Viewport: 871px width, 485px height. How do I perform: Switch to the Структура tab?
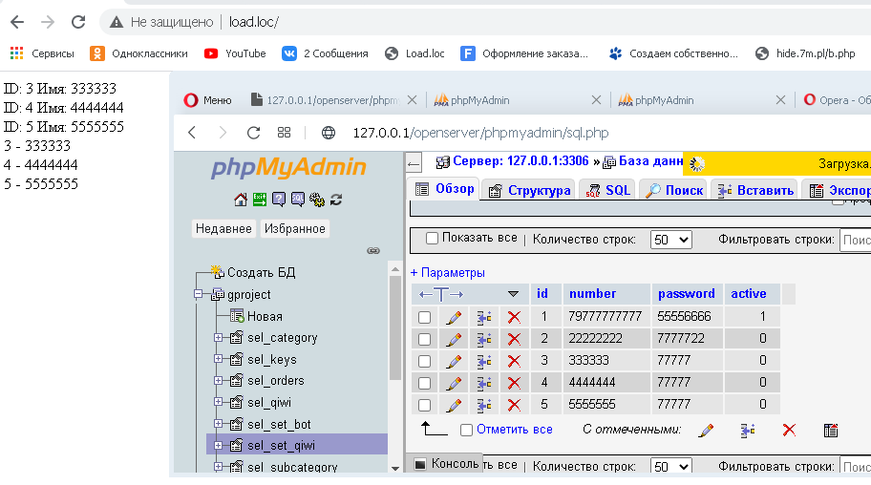tap(529, 190)
